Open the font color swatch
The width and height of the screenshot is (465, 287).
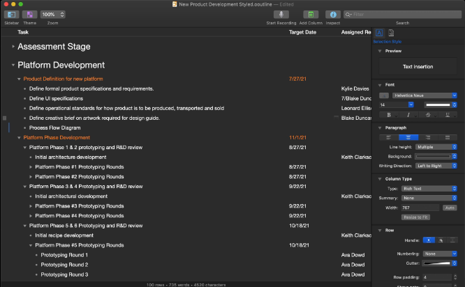tap(441, 104)
